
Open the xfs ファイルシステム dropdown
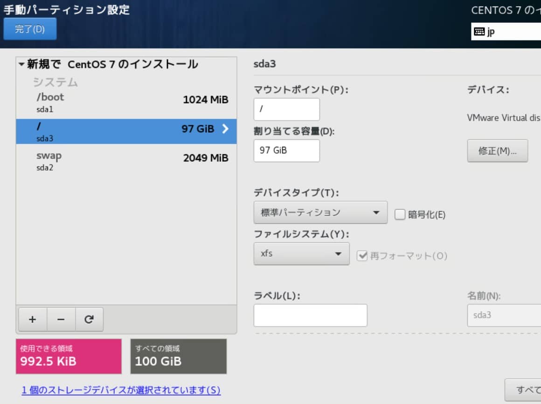(301, 254)
